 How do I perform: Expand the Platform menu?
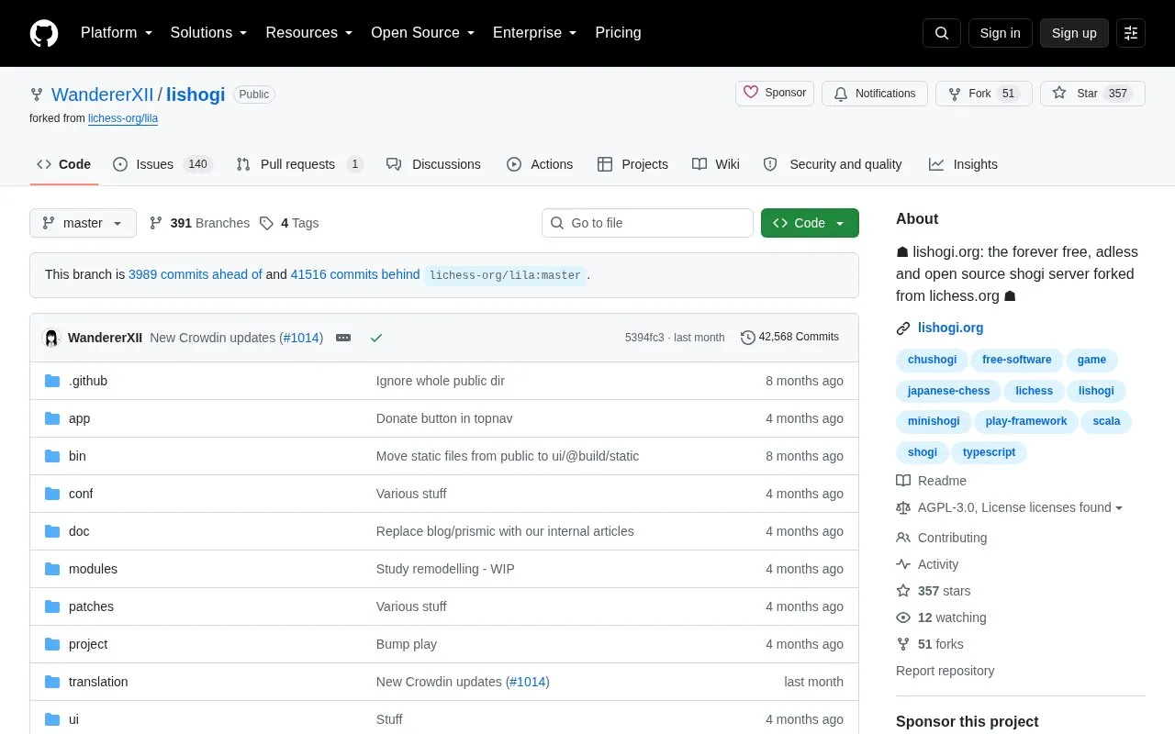click(117, 33)
